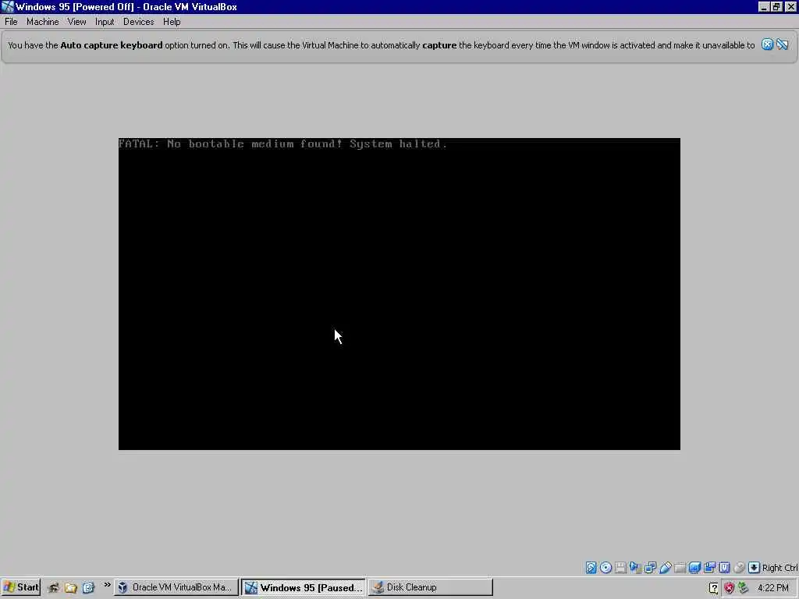Open the File menu

[11, 22]
